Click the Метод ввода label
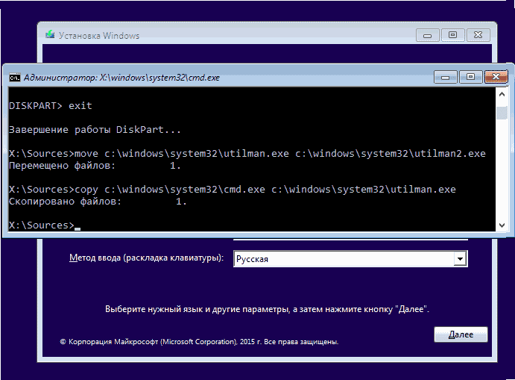515x380 pixels. pyautogui.click(x=146, y=258)
